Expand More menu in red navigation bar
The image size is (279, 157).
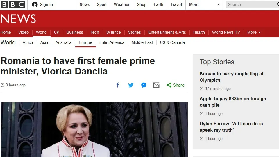click(x=254, y=32)
